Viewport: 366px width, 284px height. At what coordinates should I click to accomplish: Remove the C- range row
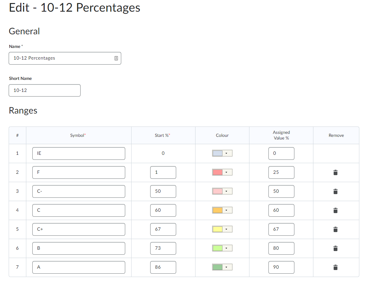tap(335, 191)
